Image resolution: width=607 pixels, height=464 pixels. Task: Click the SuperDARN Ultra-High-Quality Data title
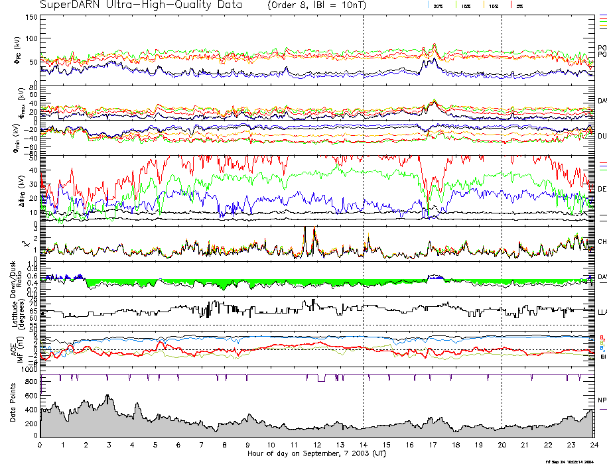tap(140, 5)
